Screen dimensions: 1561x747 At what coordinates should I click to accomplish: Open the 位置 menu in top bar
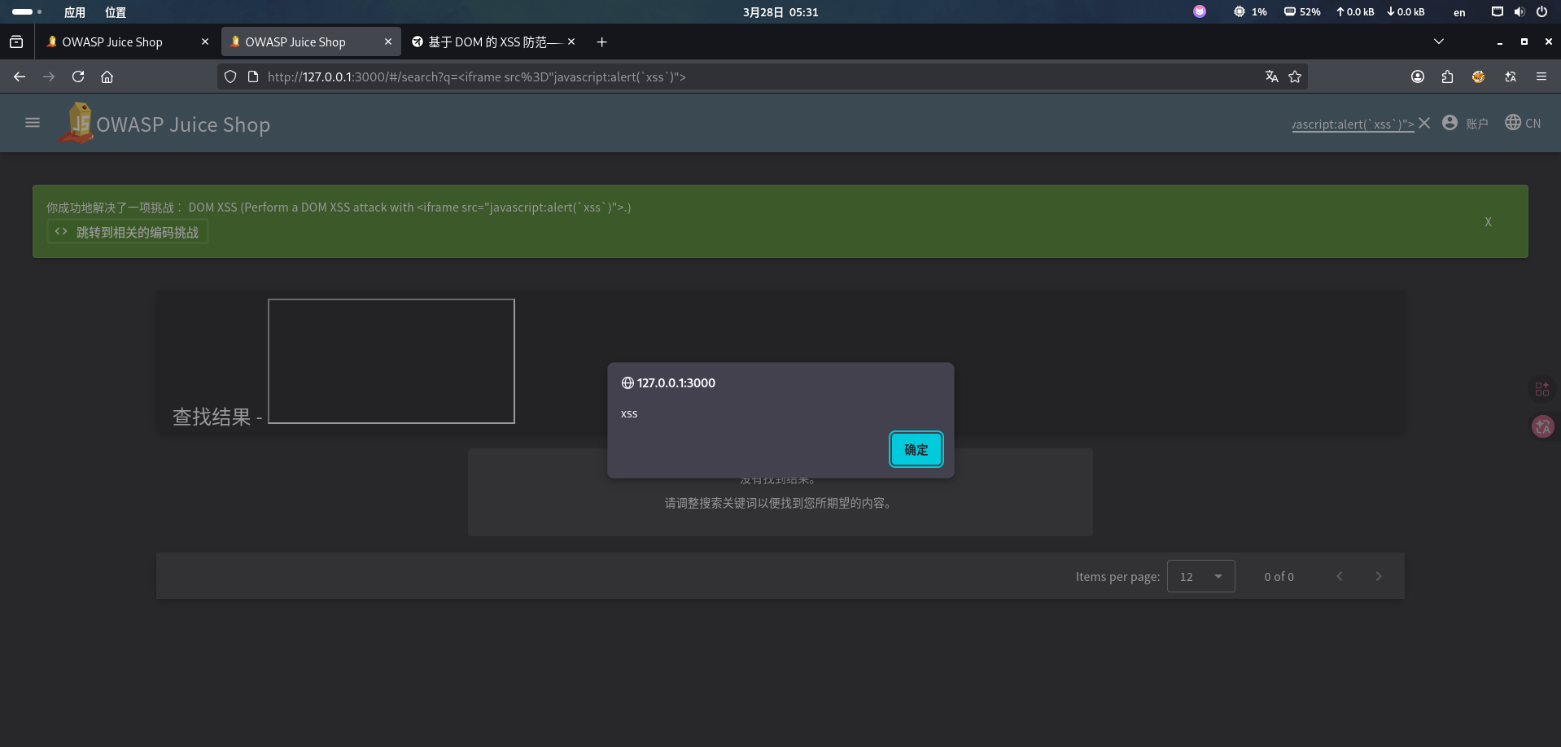[116, 12]
